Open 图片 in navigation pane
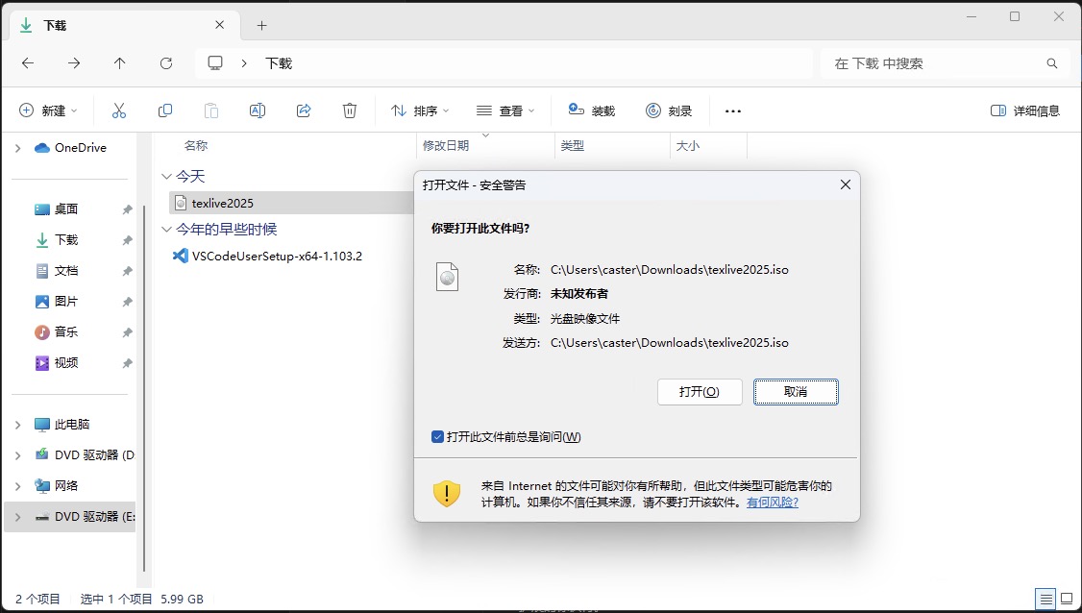1082x613 pixels. 66,302
